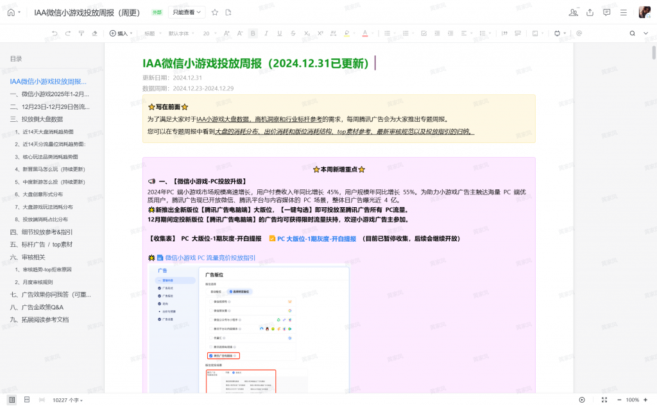Image resolution: width=657 pixels, height=406 pixels.
Task: Click the second layout icon in status bar
Action: 27,400
